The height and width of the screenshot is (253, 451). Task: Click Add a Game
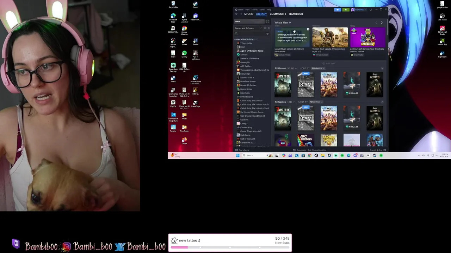tap(242, 150)
